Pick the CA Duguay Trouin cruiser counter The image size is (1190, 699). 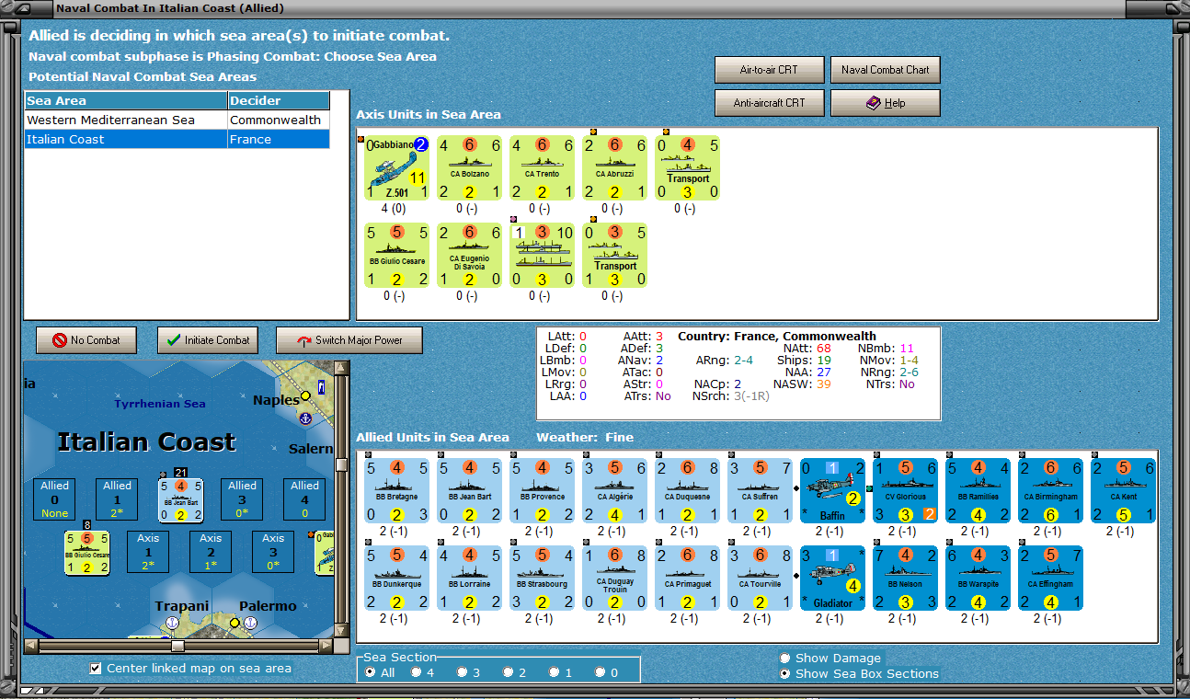[615, 579]
